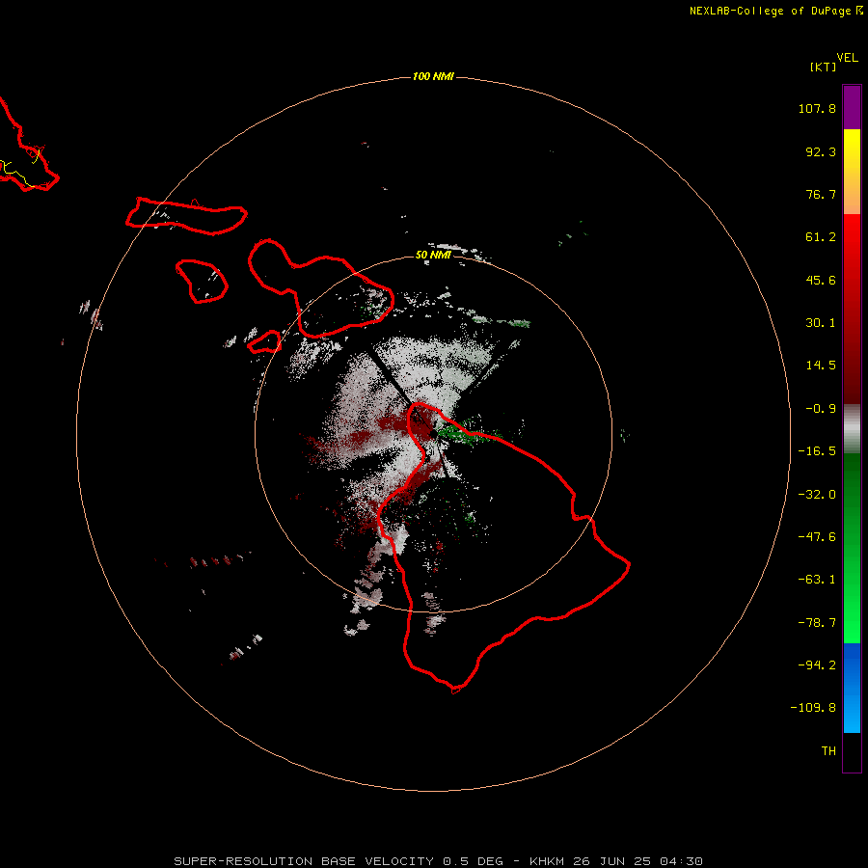Click the VEL legend title

[847, 58]
